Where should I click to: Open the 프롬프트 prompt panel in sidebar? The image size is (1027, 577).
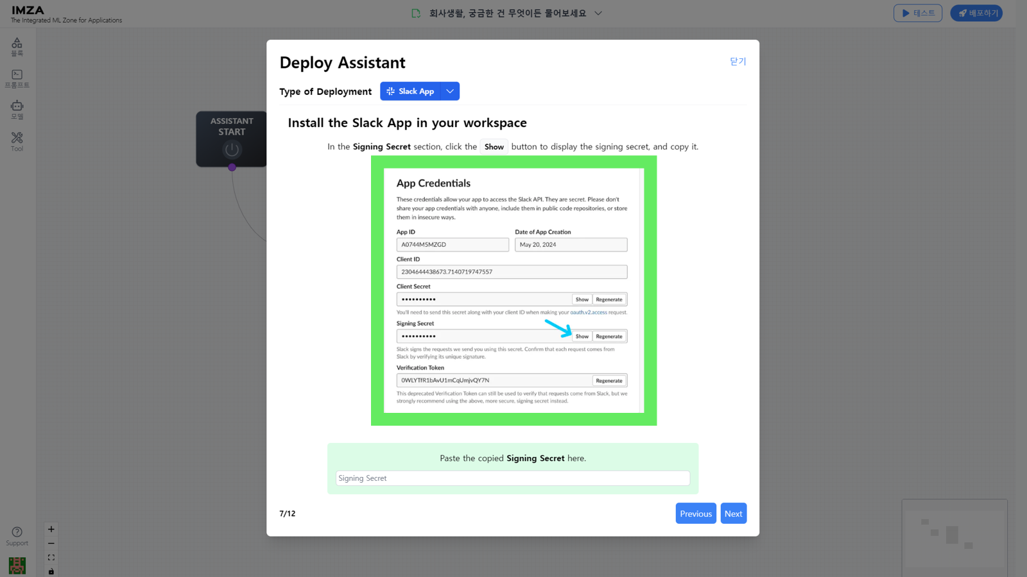[x=17, y=79]
